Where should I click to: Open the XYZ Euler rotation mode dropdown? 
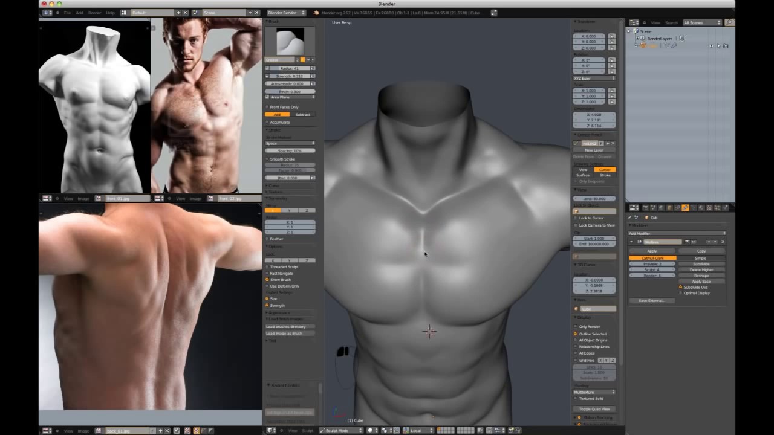[x=594, y=78]
